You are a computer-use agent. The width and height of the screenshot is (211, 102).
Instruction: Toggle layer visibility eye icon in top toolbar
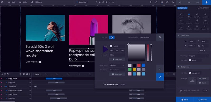click(107, 2)
